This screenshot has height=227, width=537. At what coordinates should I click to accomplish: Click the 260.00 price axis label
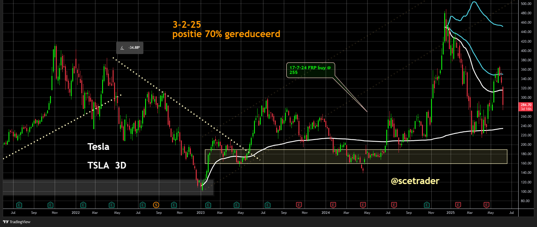(x=526, y=117)
